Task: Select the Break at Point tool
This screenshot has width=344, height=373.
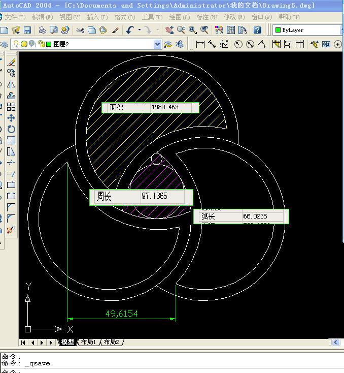Action: [x=11, y=185]
